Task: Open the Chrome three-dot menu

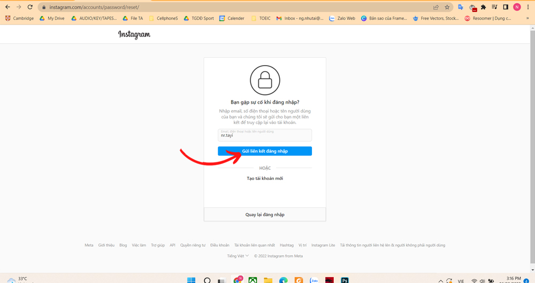Action: pyautogui.click(x=528, y=7)
